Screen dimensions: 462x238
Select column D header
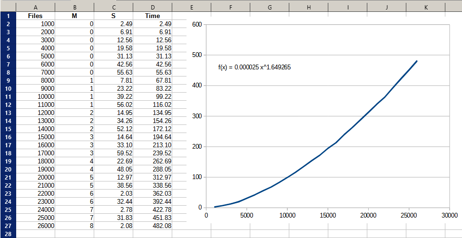(x=153, y=7)
